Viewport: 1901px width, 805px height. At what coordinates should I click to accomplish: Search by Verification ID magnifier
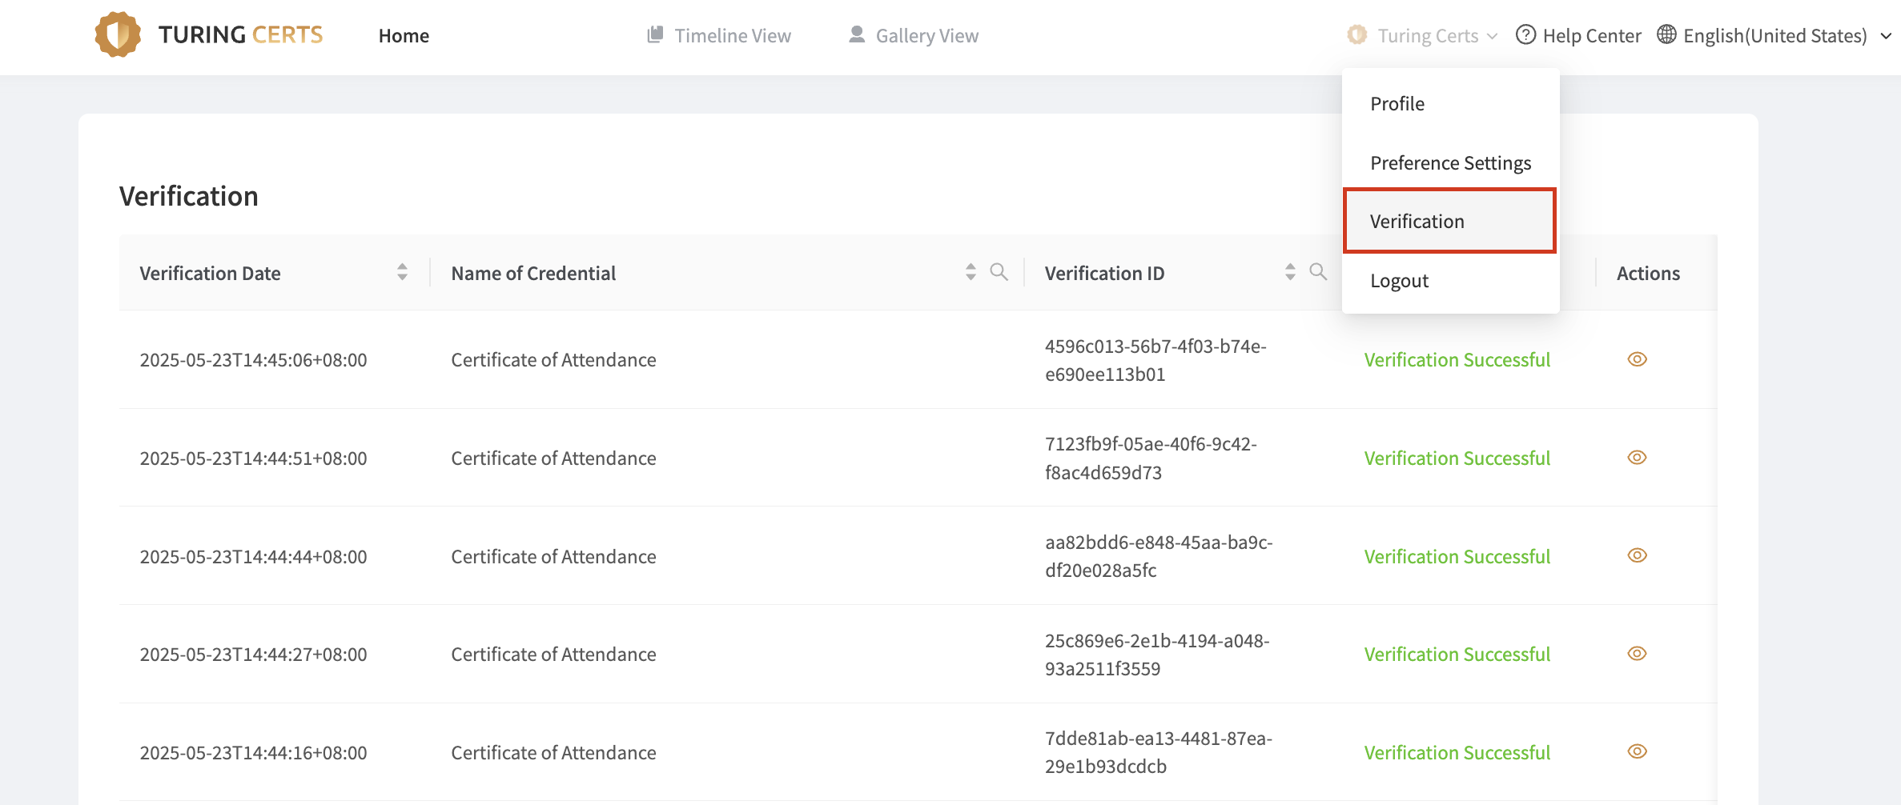1318,272
